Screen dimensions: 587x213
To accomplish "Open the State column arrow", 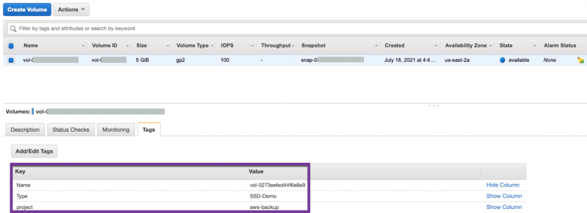I will click(535, 46).
